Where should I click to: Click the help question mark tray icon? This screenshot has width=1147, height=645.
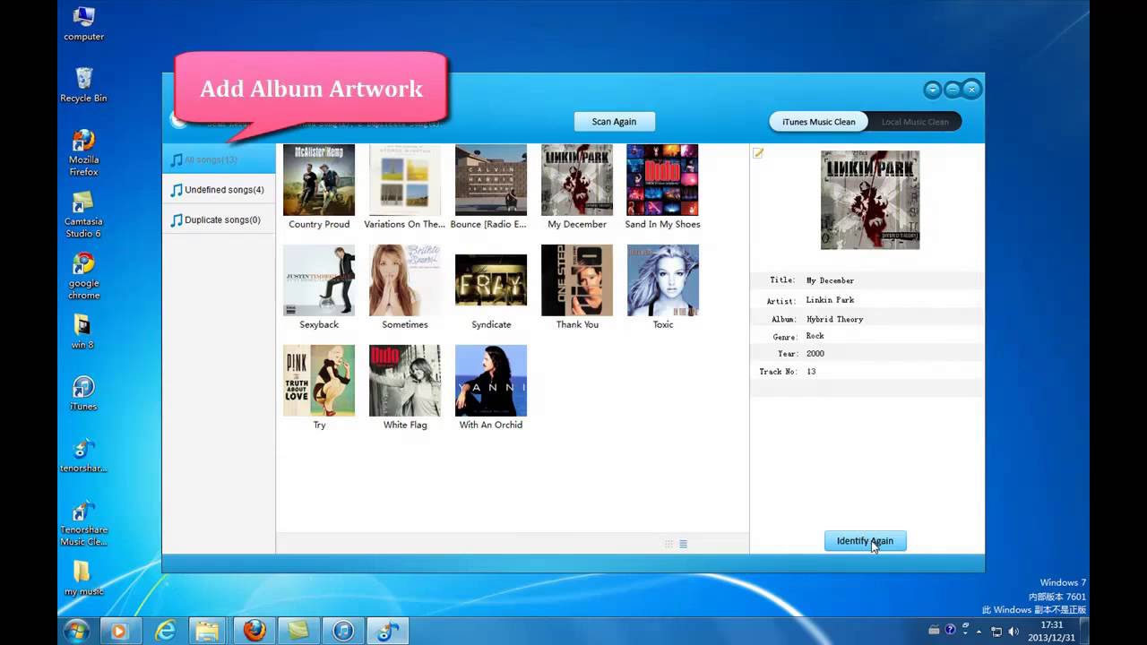tap(951, 631)
